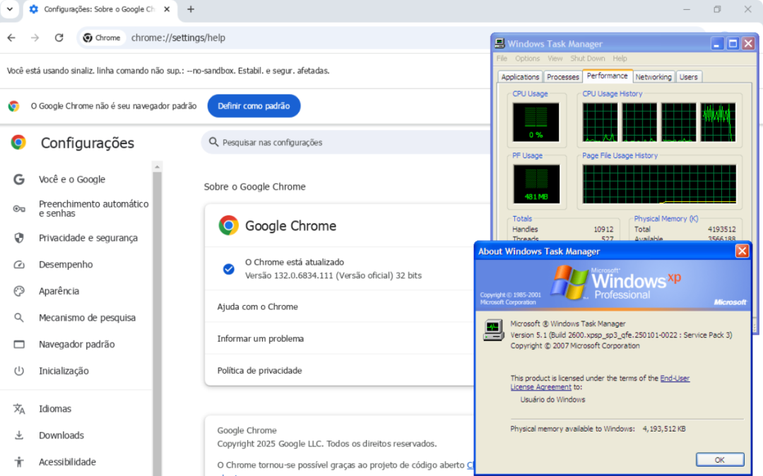Open the new tab plus icon
Screen dimensions: 763x476
click(191, 9)
